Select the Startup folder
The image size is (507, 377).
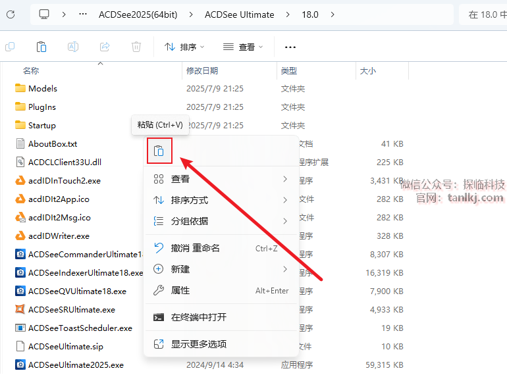click(x=42, y=126)
